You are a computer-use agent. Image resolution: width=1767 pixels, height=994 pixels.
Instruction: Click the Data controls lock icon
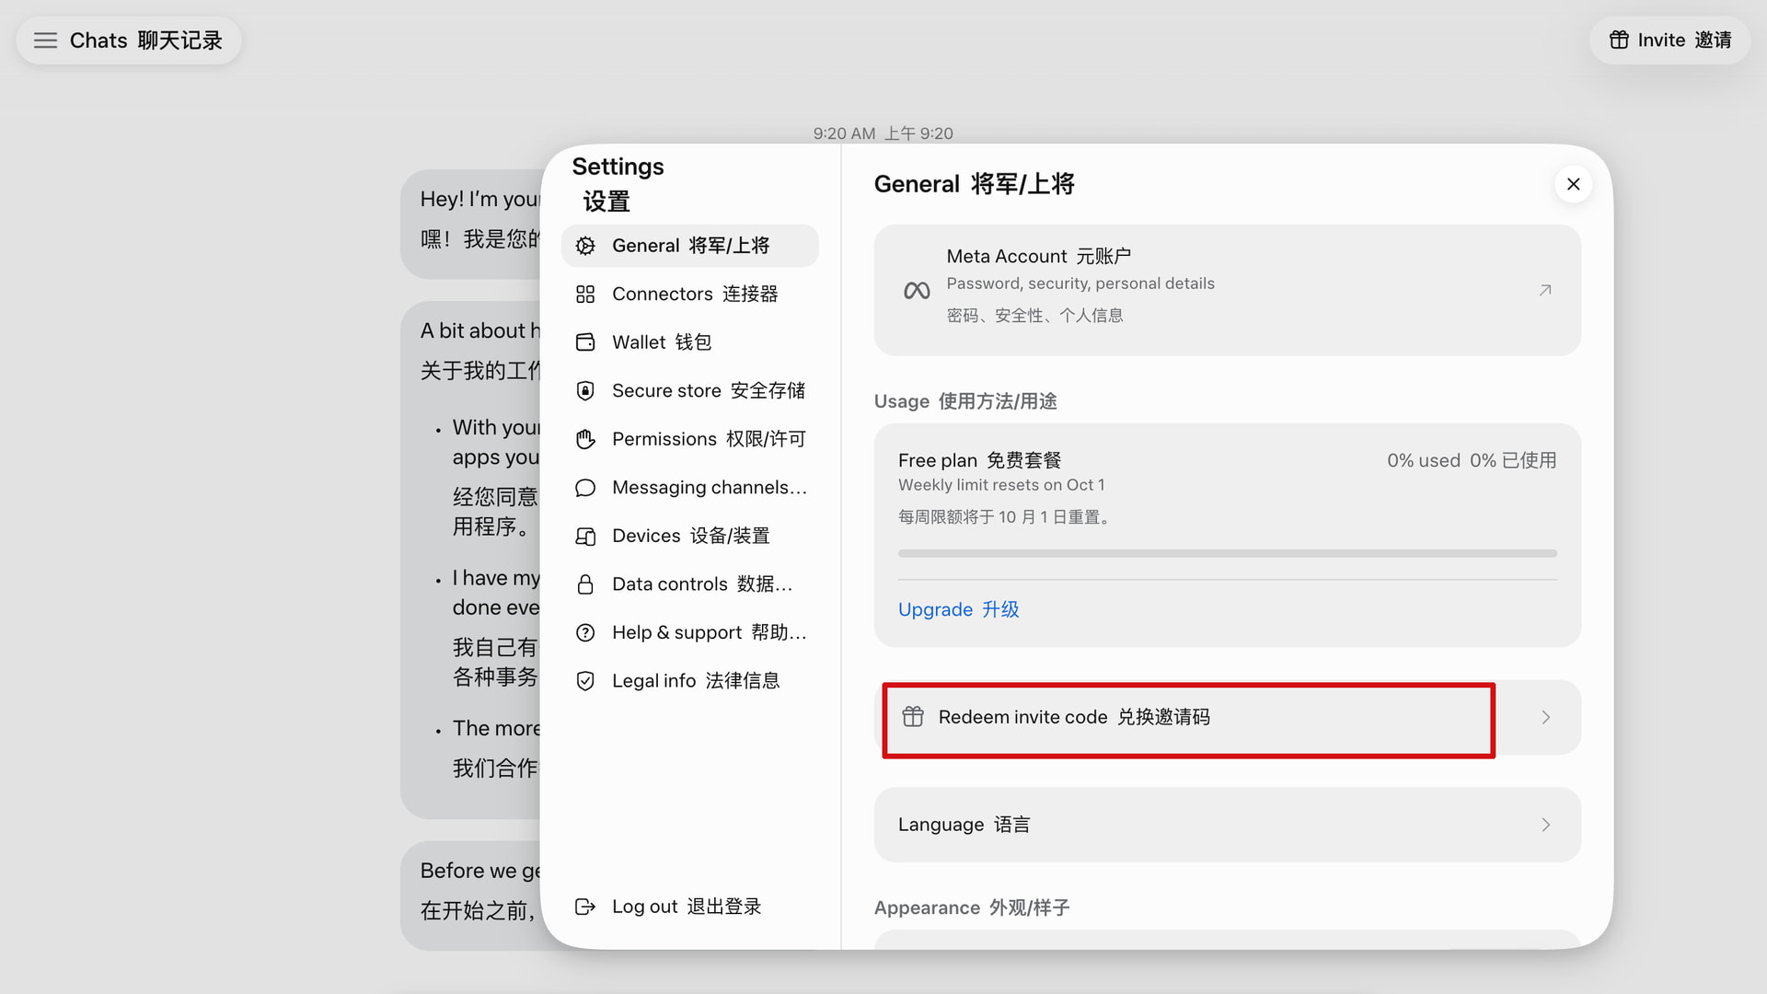point(585,584)
